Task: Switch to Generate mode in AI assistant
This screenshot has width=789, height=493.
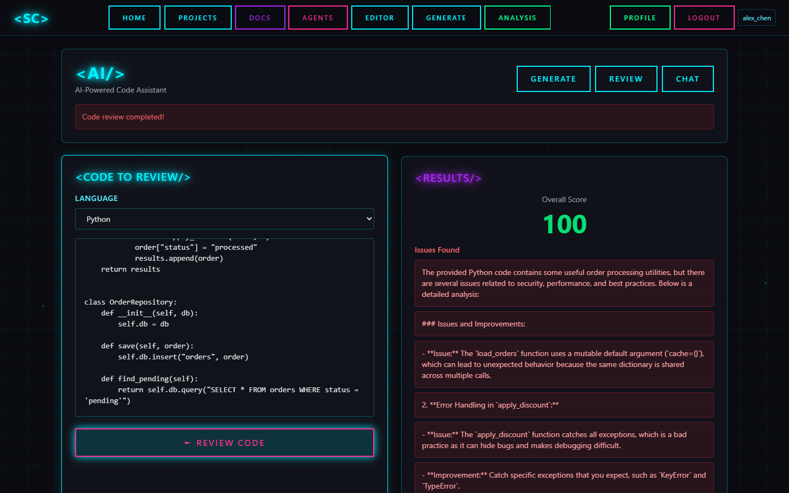Action: pyautogui.click(x=553, y=79)
